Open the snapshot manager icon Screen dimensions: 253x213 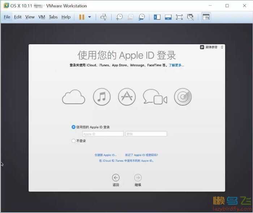tap(142, 17)
